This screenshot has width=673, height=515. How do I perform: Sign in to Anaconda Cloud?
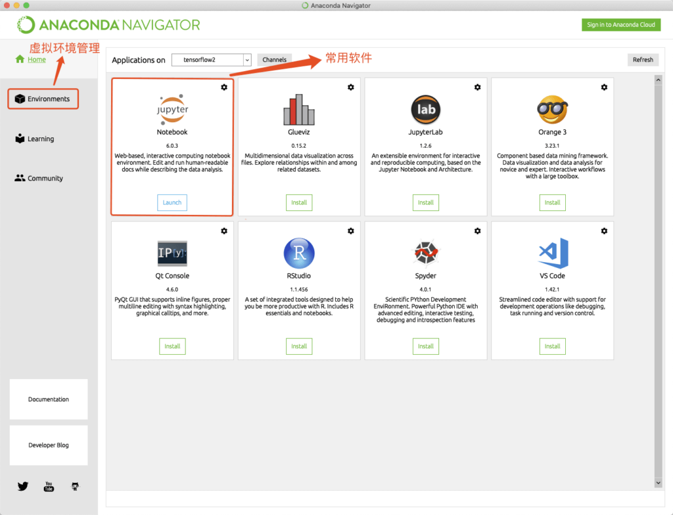[x=620, y=24]
